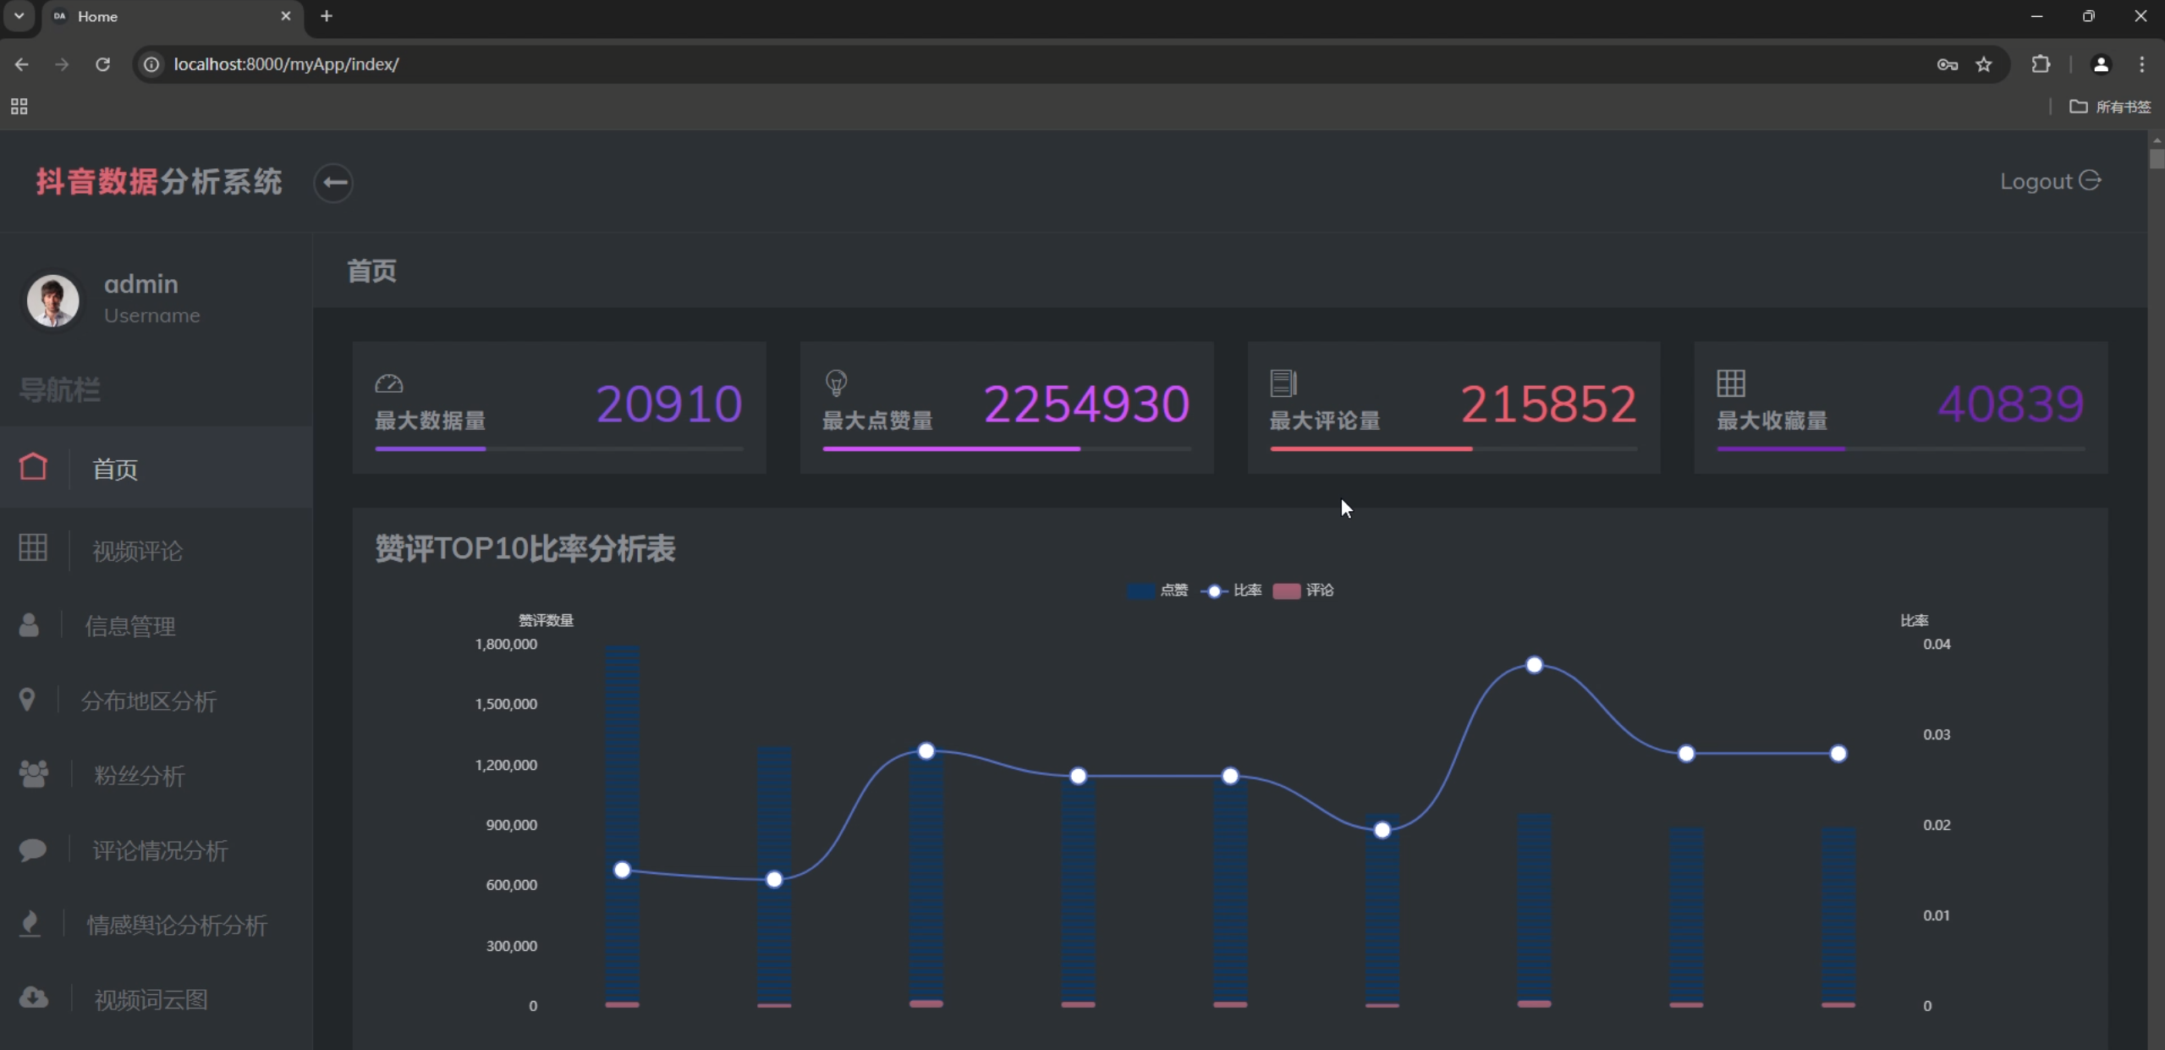Click progress bar under 最大点赞量
This screenshot has width=2165, height=1050.
1007,448
